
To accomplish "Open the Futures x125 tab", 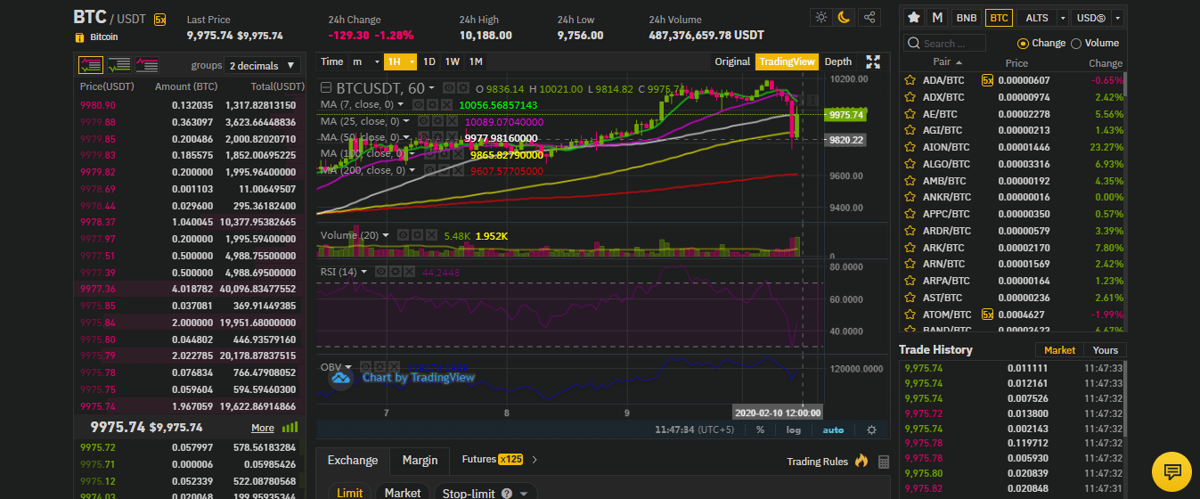I will coord(492,459).
